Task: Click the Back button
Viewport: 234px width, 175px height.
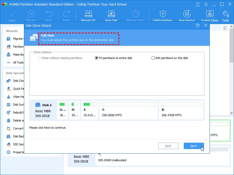Action: [x=168, y=146]
